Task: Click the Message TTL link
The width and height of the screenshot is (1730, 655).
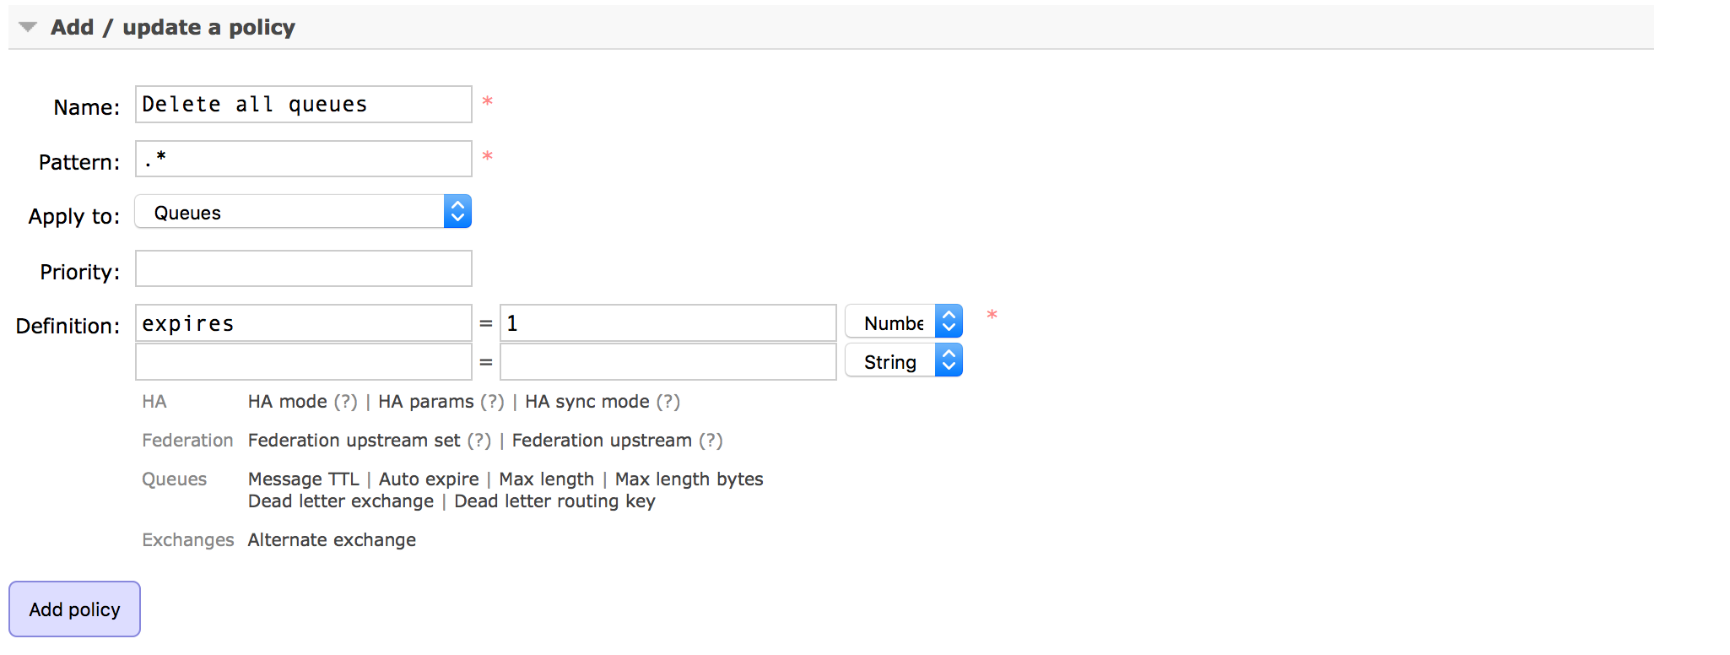Action: (304, 479)
